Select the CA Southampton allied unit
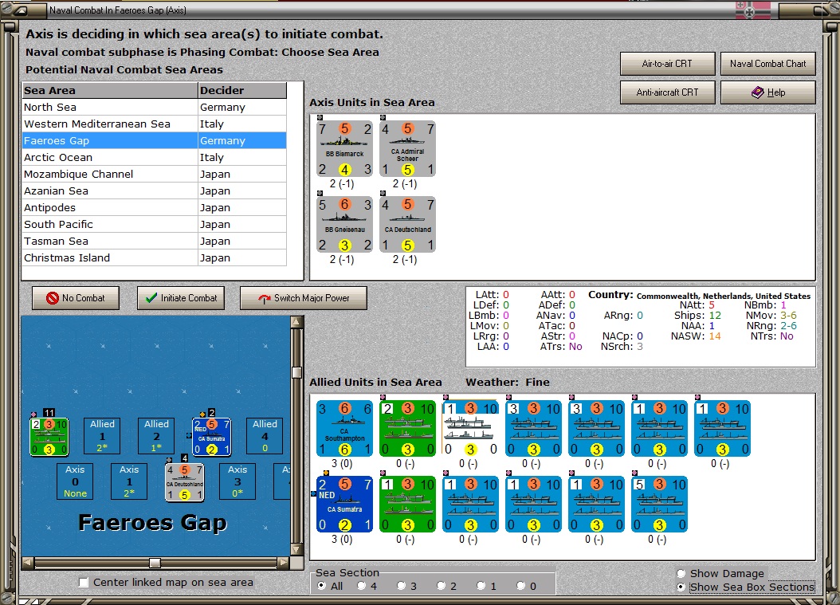This screenshot has height=605, width=840. 344,429
